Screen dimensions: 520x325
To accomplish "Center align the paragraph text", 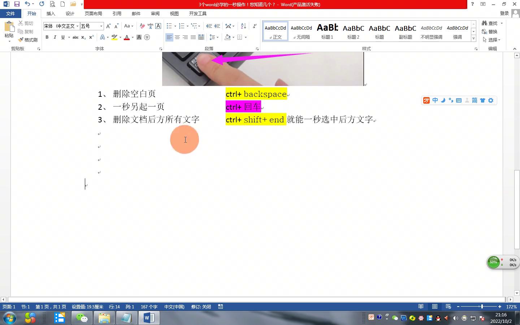I will click(177, 37).
